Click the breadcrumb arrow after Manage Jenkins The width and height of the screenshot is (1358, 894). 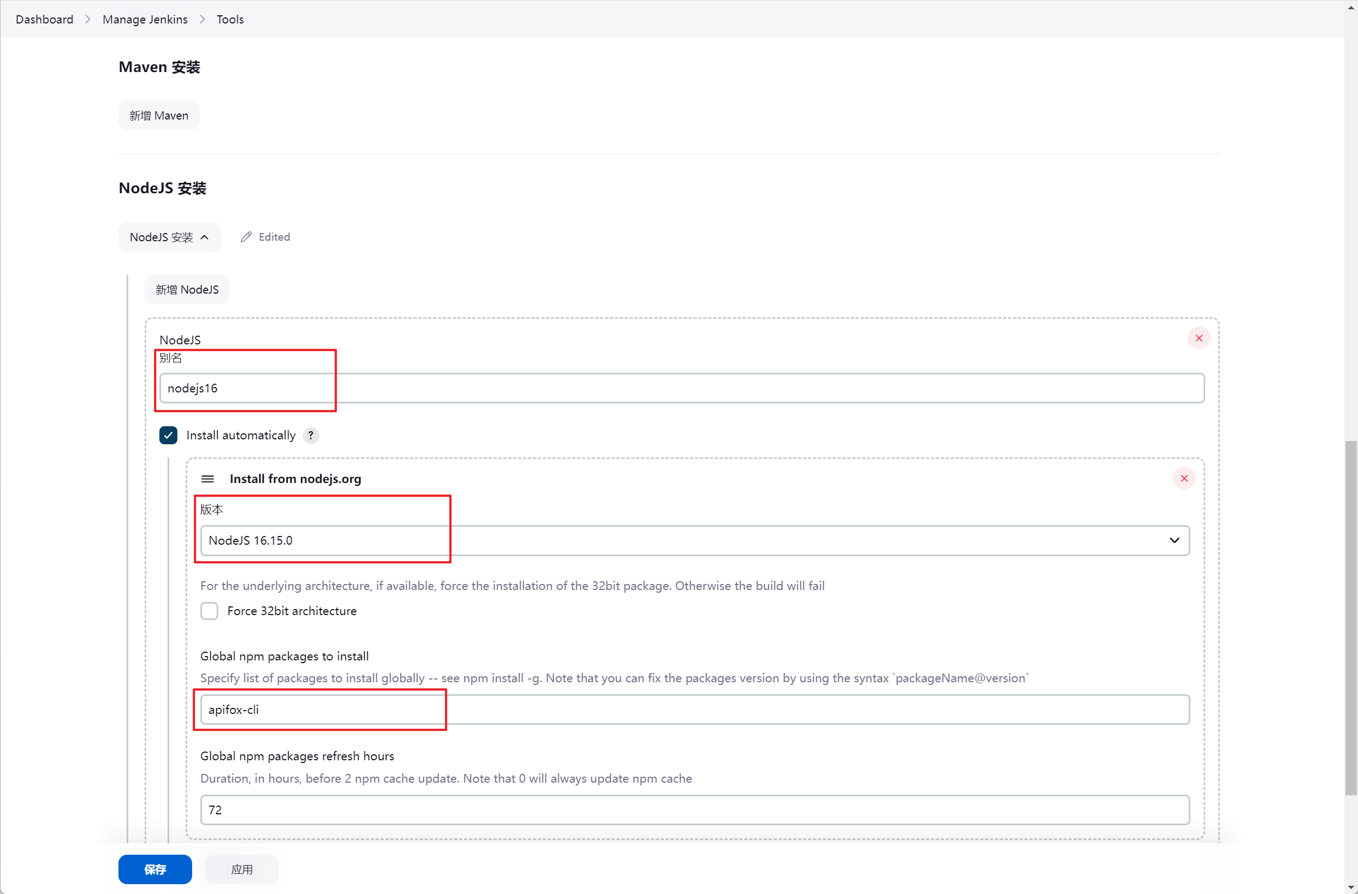coord(202,20)
